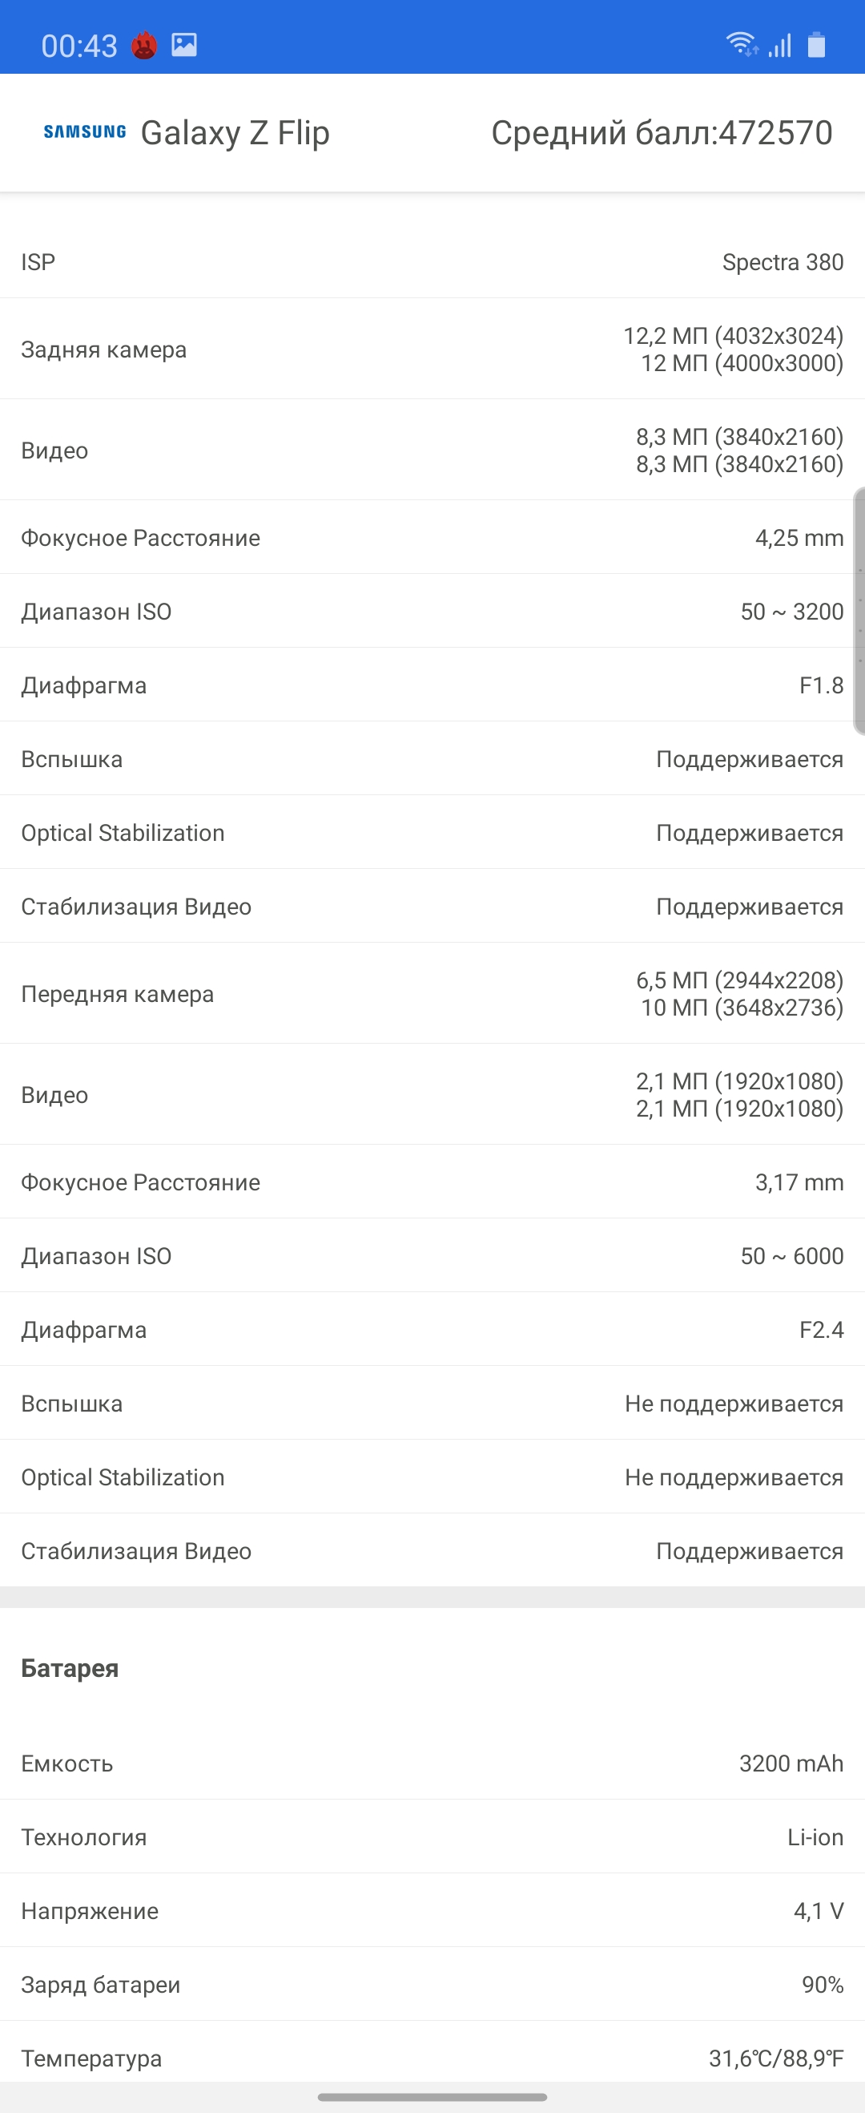
Task: Tap the Wi-Fi status icon
Action: click(742, 44)
